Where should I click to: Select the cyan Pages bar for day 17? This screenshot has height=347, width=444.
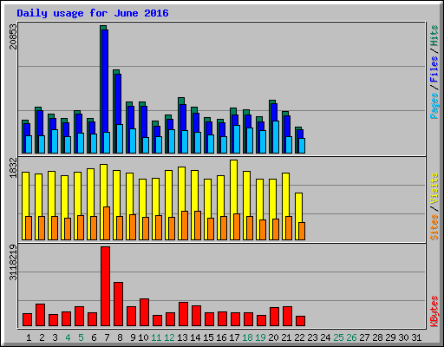[x=237, y=139]
